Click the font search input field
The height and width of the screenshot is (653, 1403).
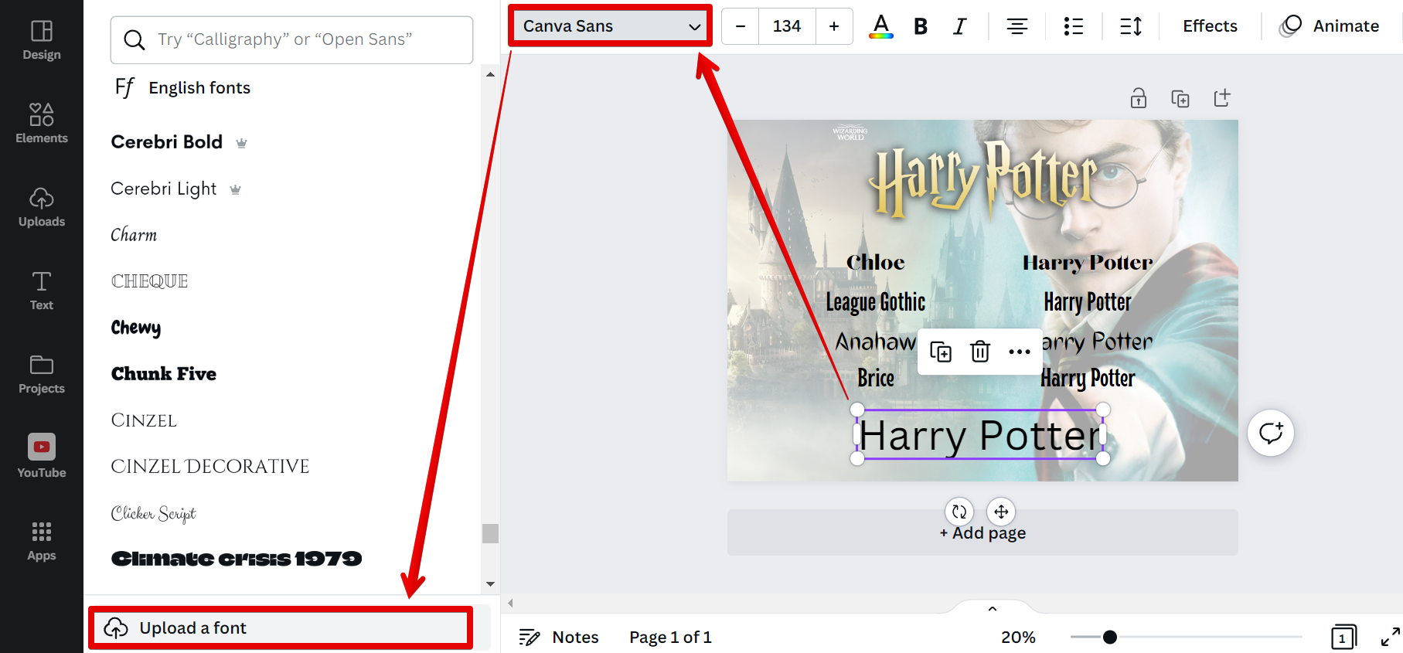pyautogui.click(x=291, y=39)
